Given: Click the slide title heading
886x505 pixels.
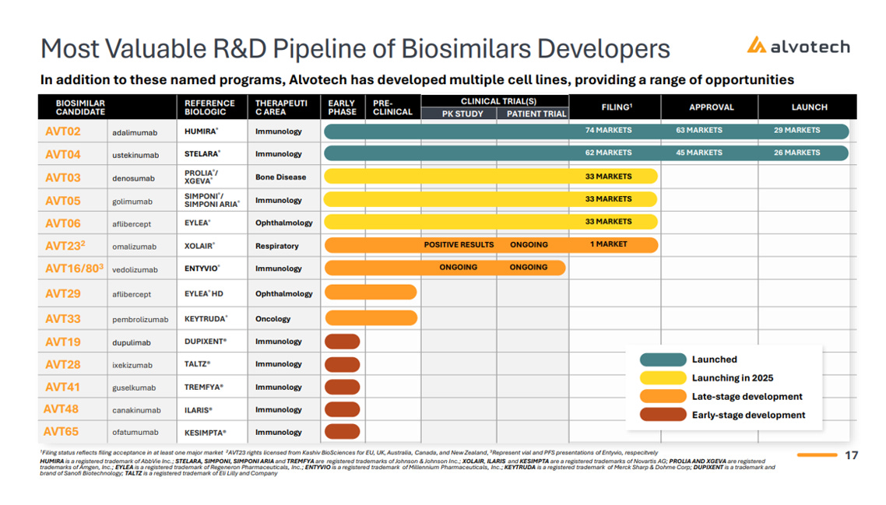Looking at the screenshot, I should (x=355, y=48).
